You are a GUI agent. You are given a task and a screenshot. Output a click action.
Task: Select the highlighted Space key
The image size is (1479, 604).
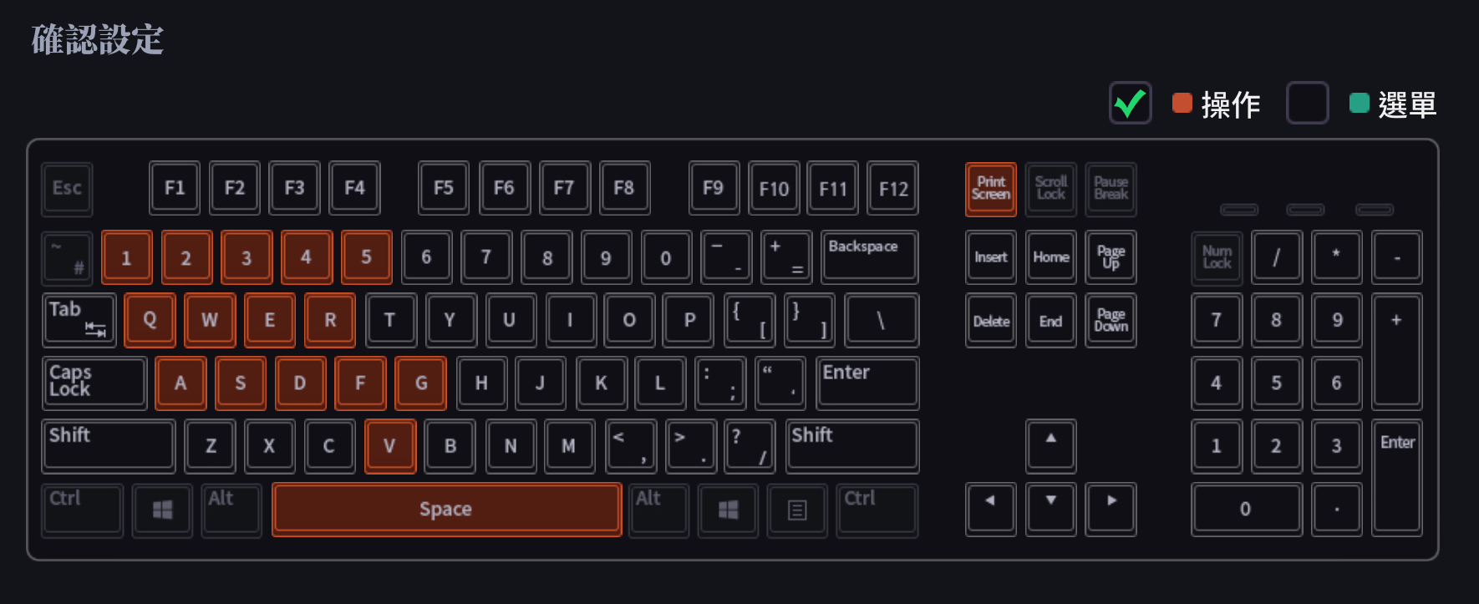446,509
